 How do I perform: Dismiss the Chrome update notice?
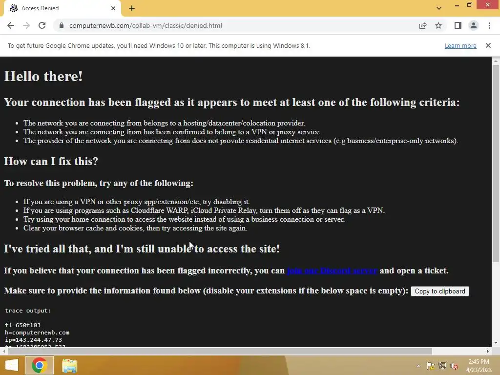pos(488,45)
